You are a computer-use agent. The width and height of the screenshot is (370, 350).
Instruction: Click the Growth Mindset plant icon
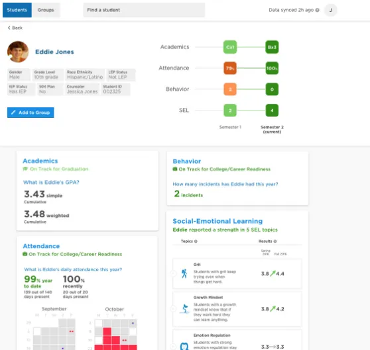pos(185,309)
